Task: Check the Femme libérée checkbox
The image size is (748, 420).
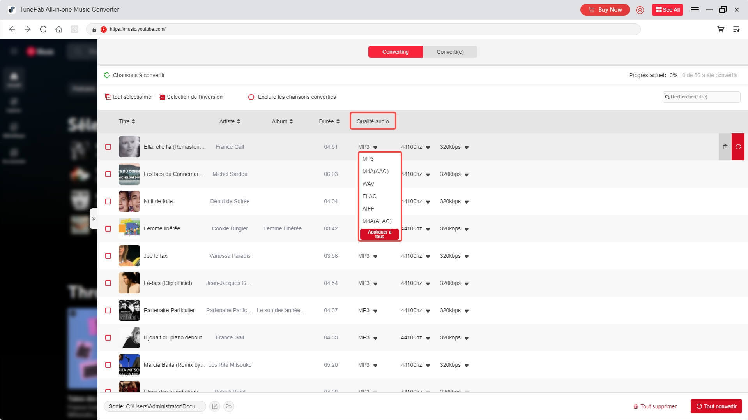Action: [108, 228]
